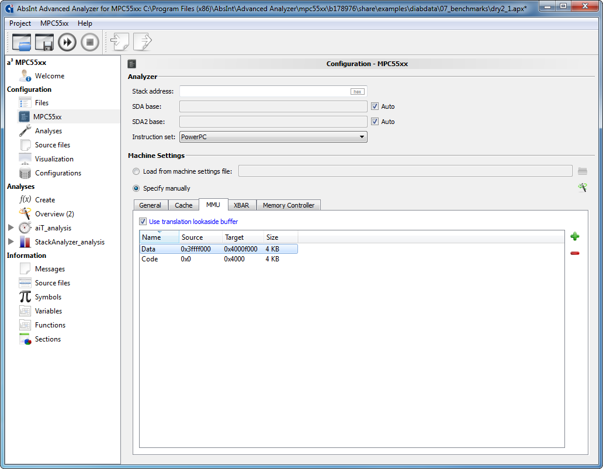Open Overview (2) analyses
603x469 pixels.
(x=54, y=214)
